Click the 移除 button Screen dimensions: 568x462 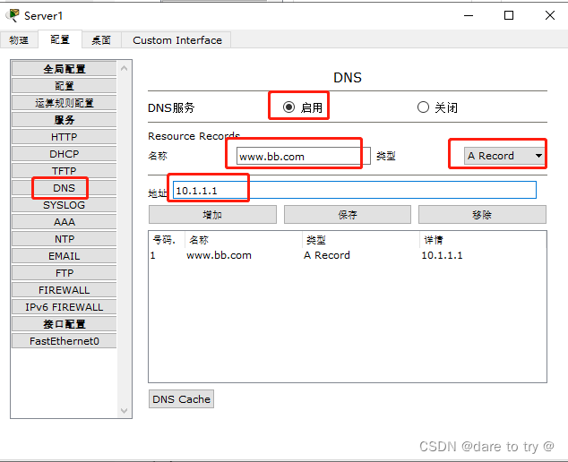tap(482, 215)
